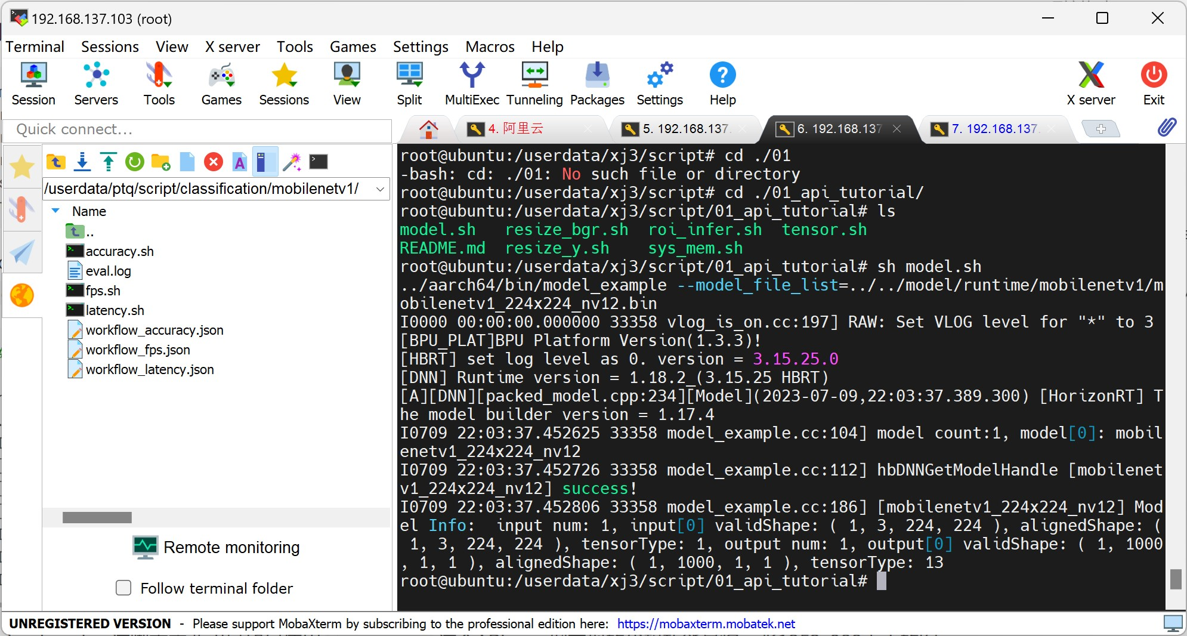Click the SFTP download arrow icon
Image resolution: width=1187 pixels, height=636 pixels.
point(82,162)
